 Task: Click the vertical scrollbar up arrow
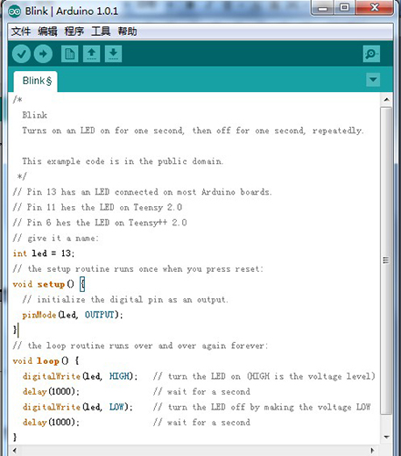[387, 100]
